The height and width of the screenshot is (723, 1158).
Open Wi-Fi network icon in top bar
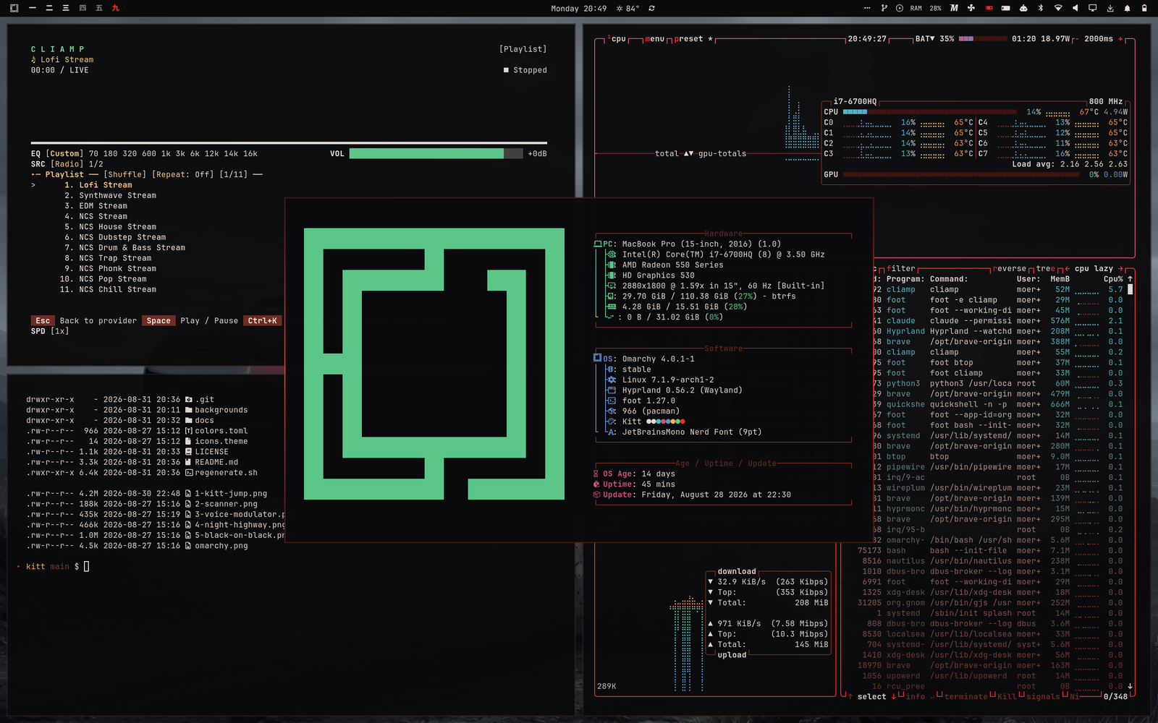tap(1058, 8)
